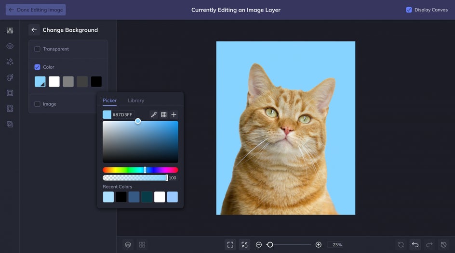Click the eyedropper tool in color picker
Viewport: 455px width, 253px height.
(154, 114)
